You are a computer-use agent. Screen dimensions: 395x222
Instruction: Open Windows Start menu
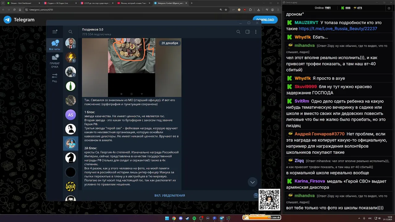click(167, 218)
